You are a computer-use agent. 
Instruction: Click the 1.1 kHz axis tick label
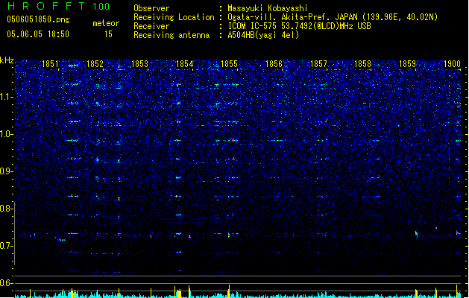tap(7, 97)
